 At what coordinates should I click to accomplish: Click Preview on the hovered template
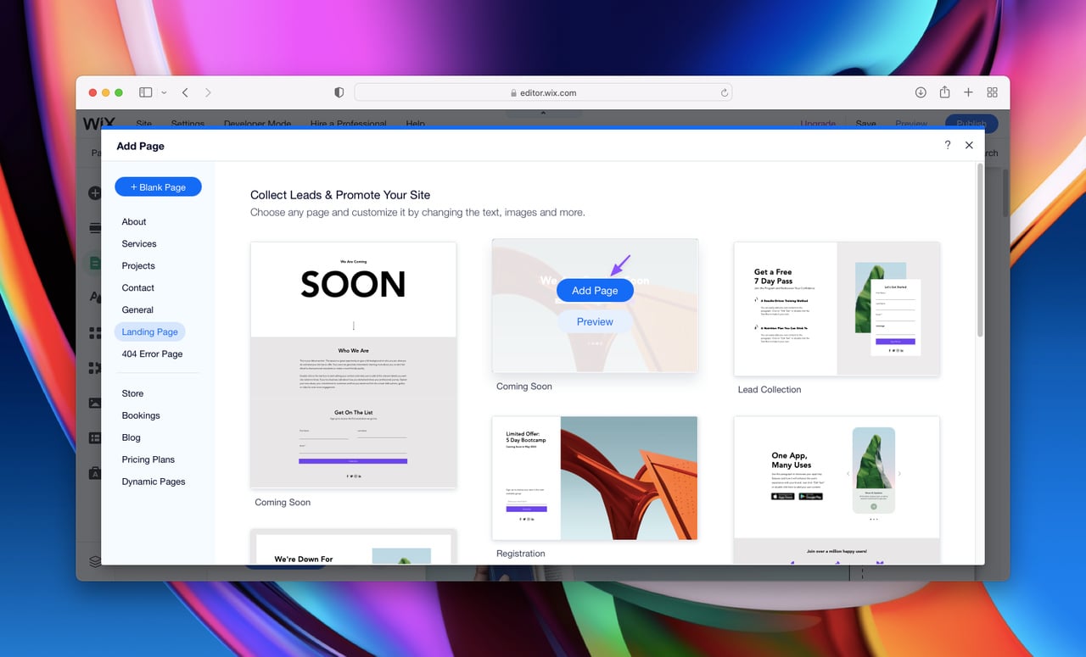(595, 321)
